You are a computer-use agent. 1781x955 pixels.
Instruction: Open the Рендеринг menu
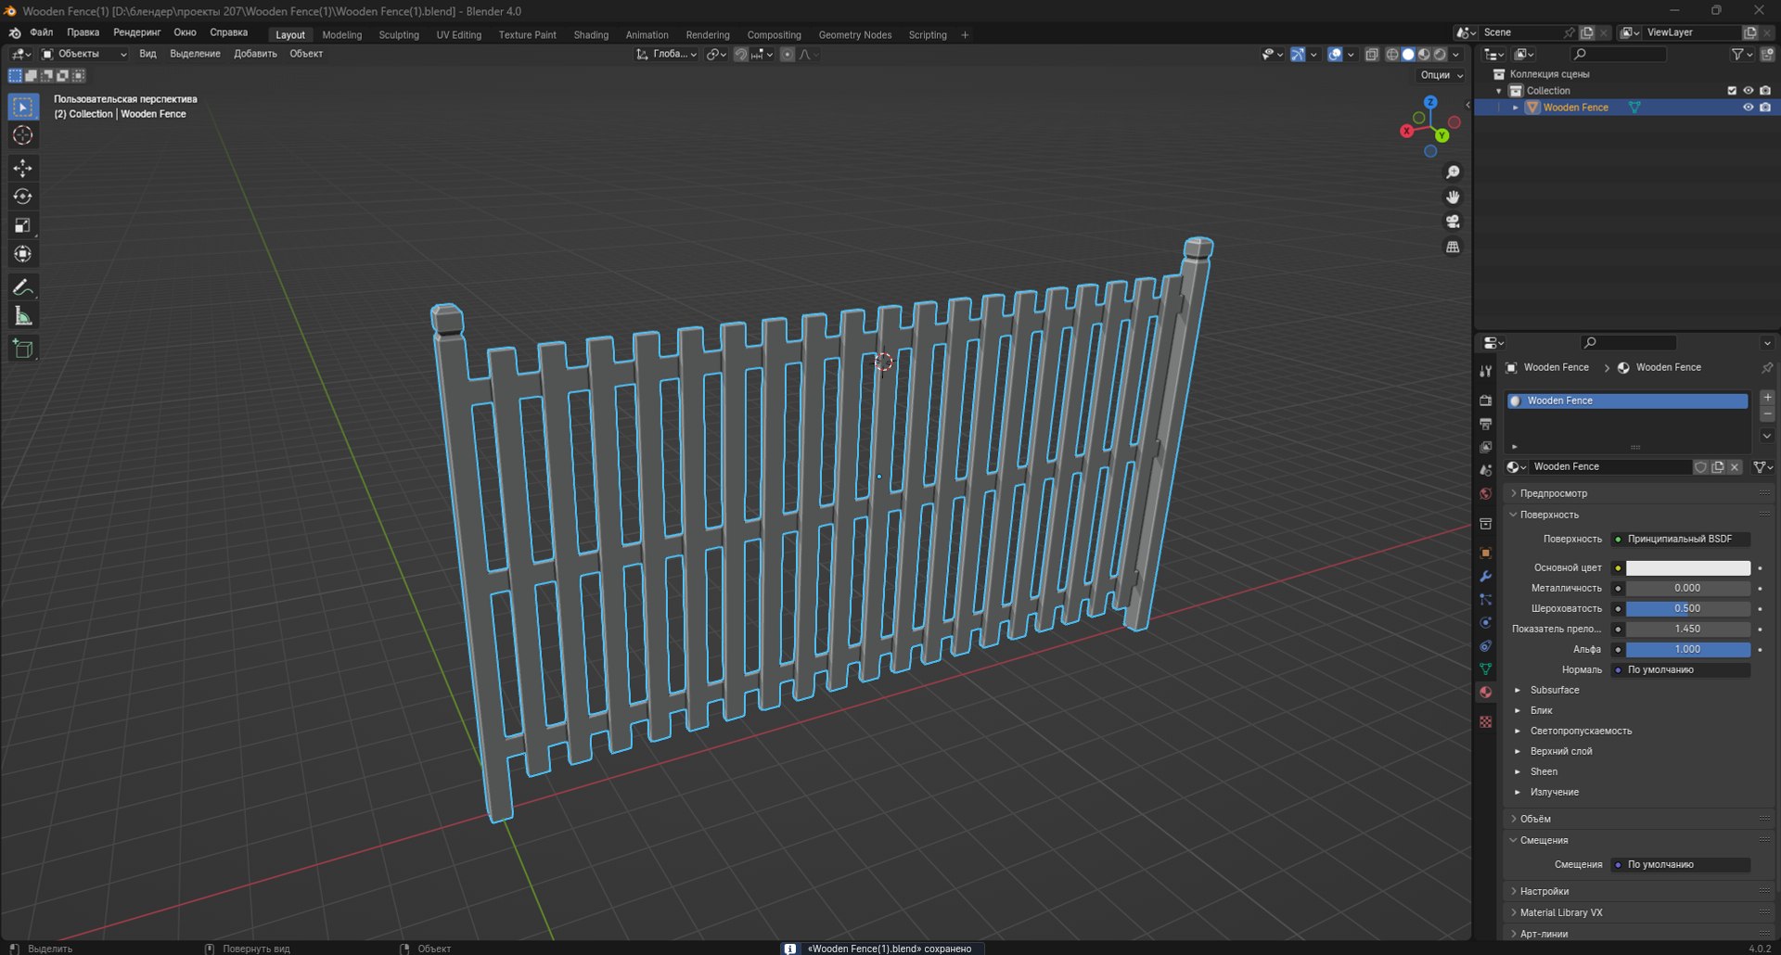(x=137, y=32)
